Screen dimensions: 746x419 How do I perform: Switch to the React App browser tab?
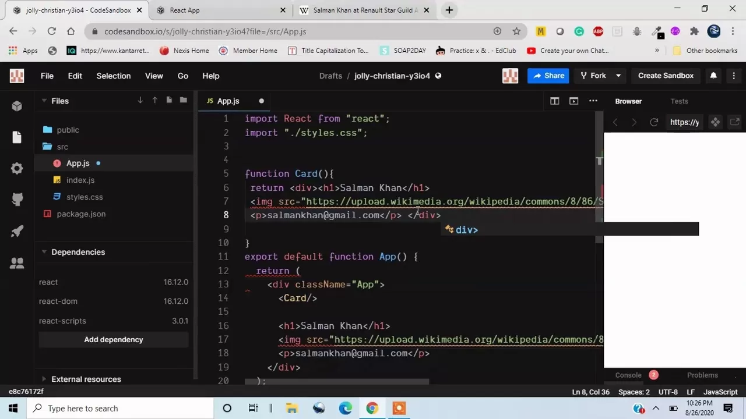pyautogui.click(x=185, y=10)
